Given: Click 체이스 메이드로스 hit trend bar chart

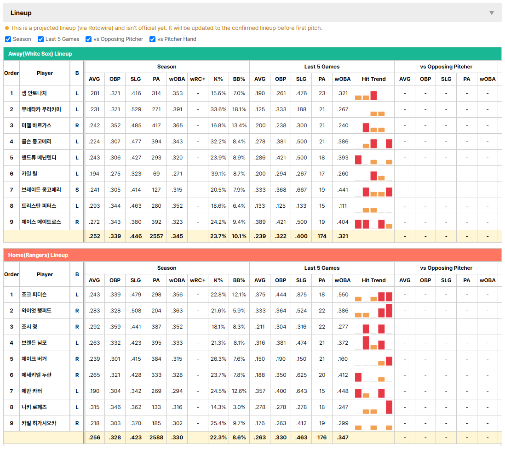Looking at the screenshot, I should [x=373, y=222].
